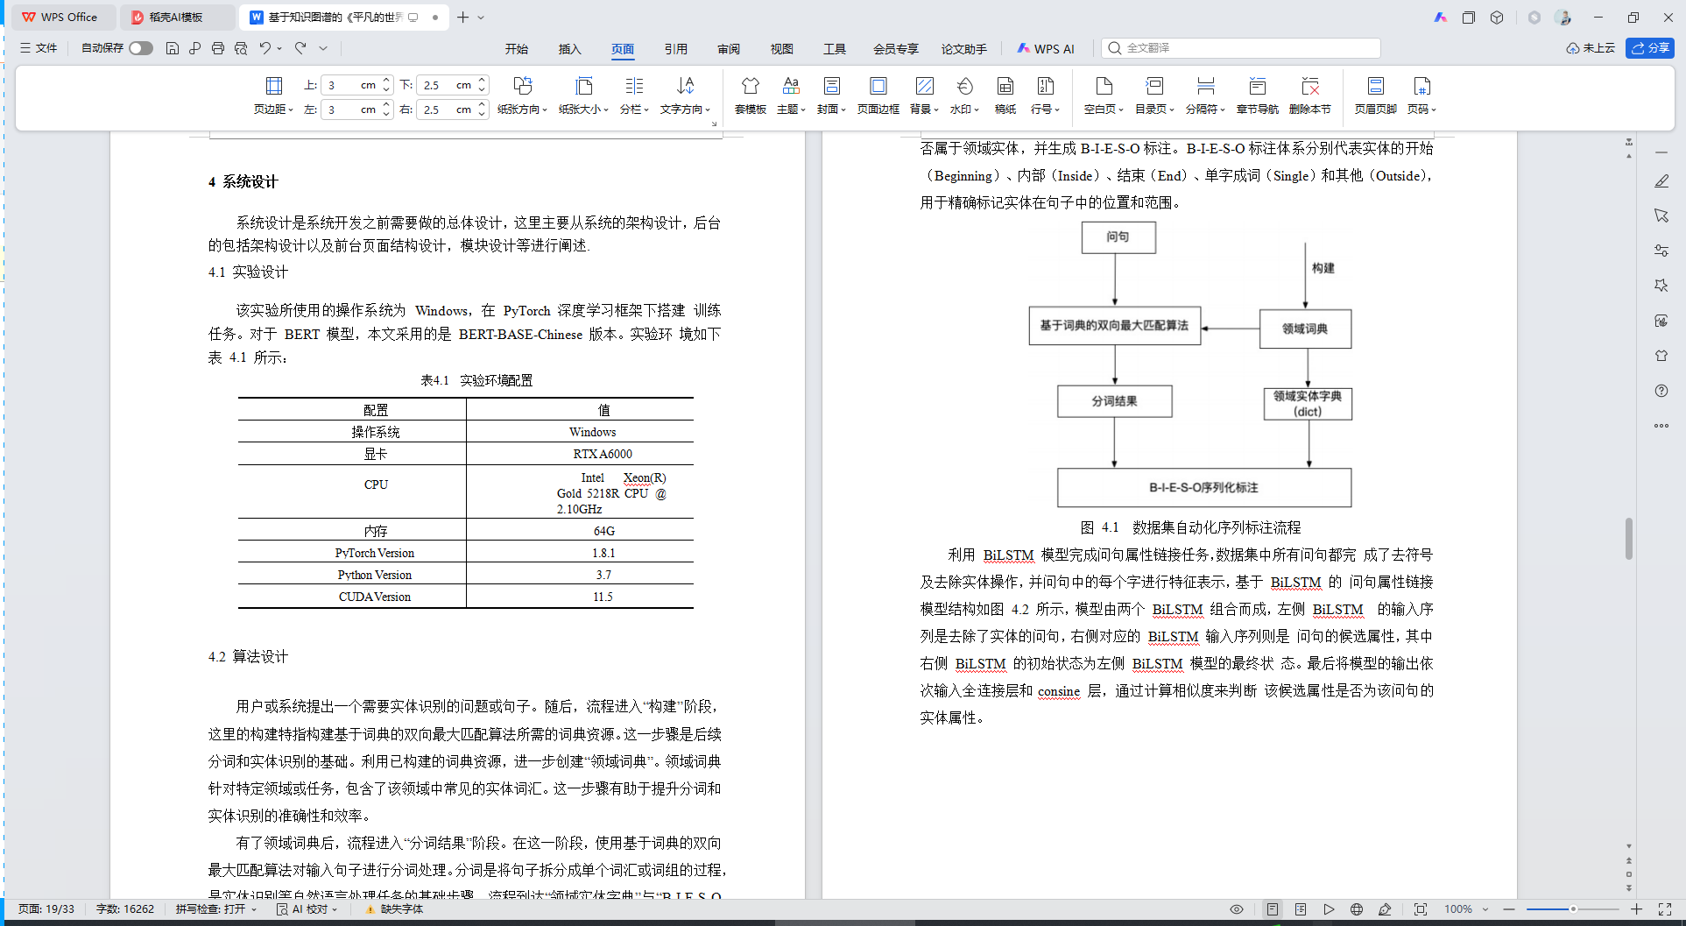Open new tab dropdown arrow beside plus
Image resolution: width=1686 pixels, height=926 pixels.
click(481, 18)
